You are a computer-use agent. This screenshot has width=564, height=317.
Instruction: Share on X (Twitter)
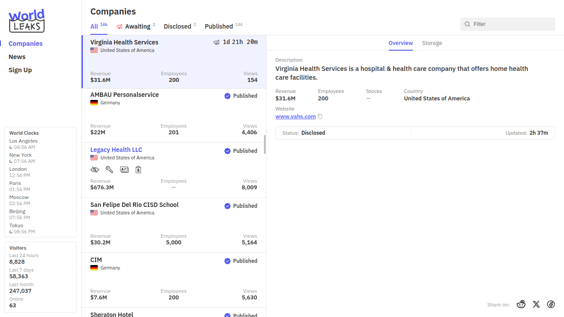pyautogui.click(x=536, y=304)
